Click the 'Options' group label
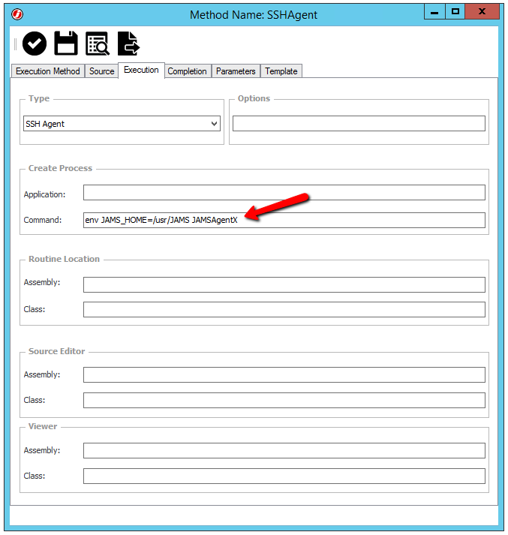This screenshot has width=508, height=535. 254,98
